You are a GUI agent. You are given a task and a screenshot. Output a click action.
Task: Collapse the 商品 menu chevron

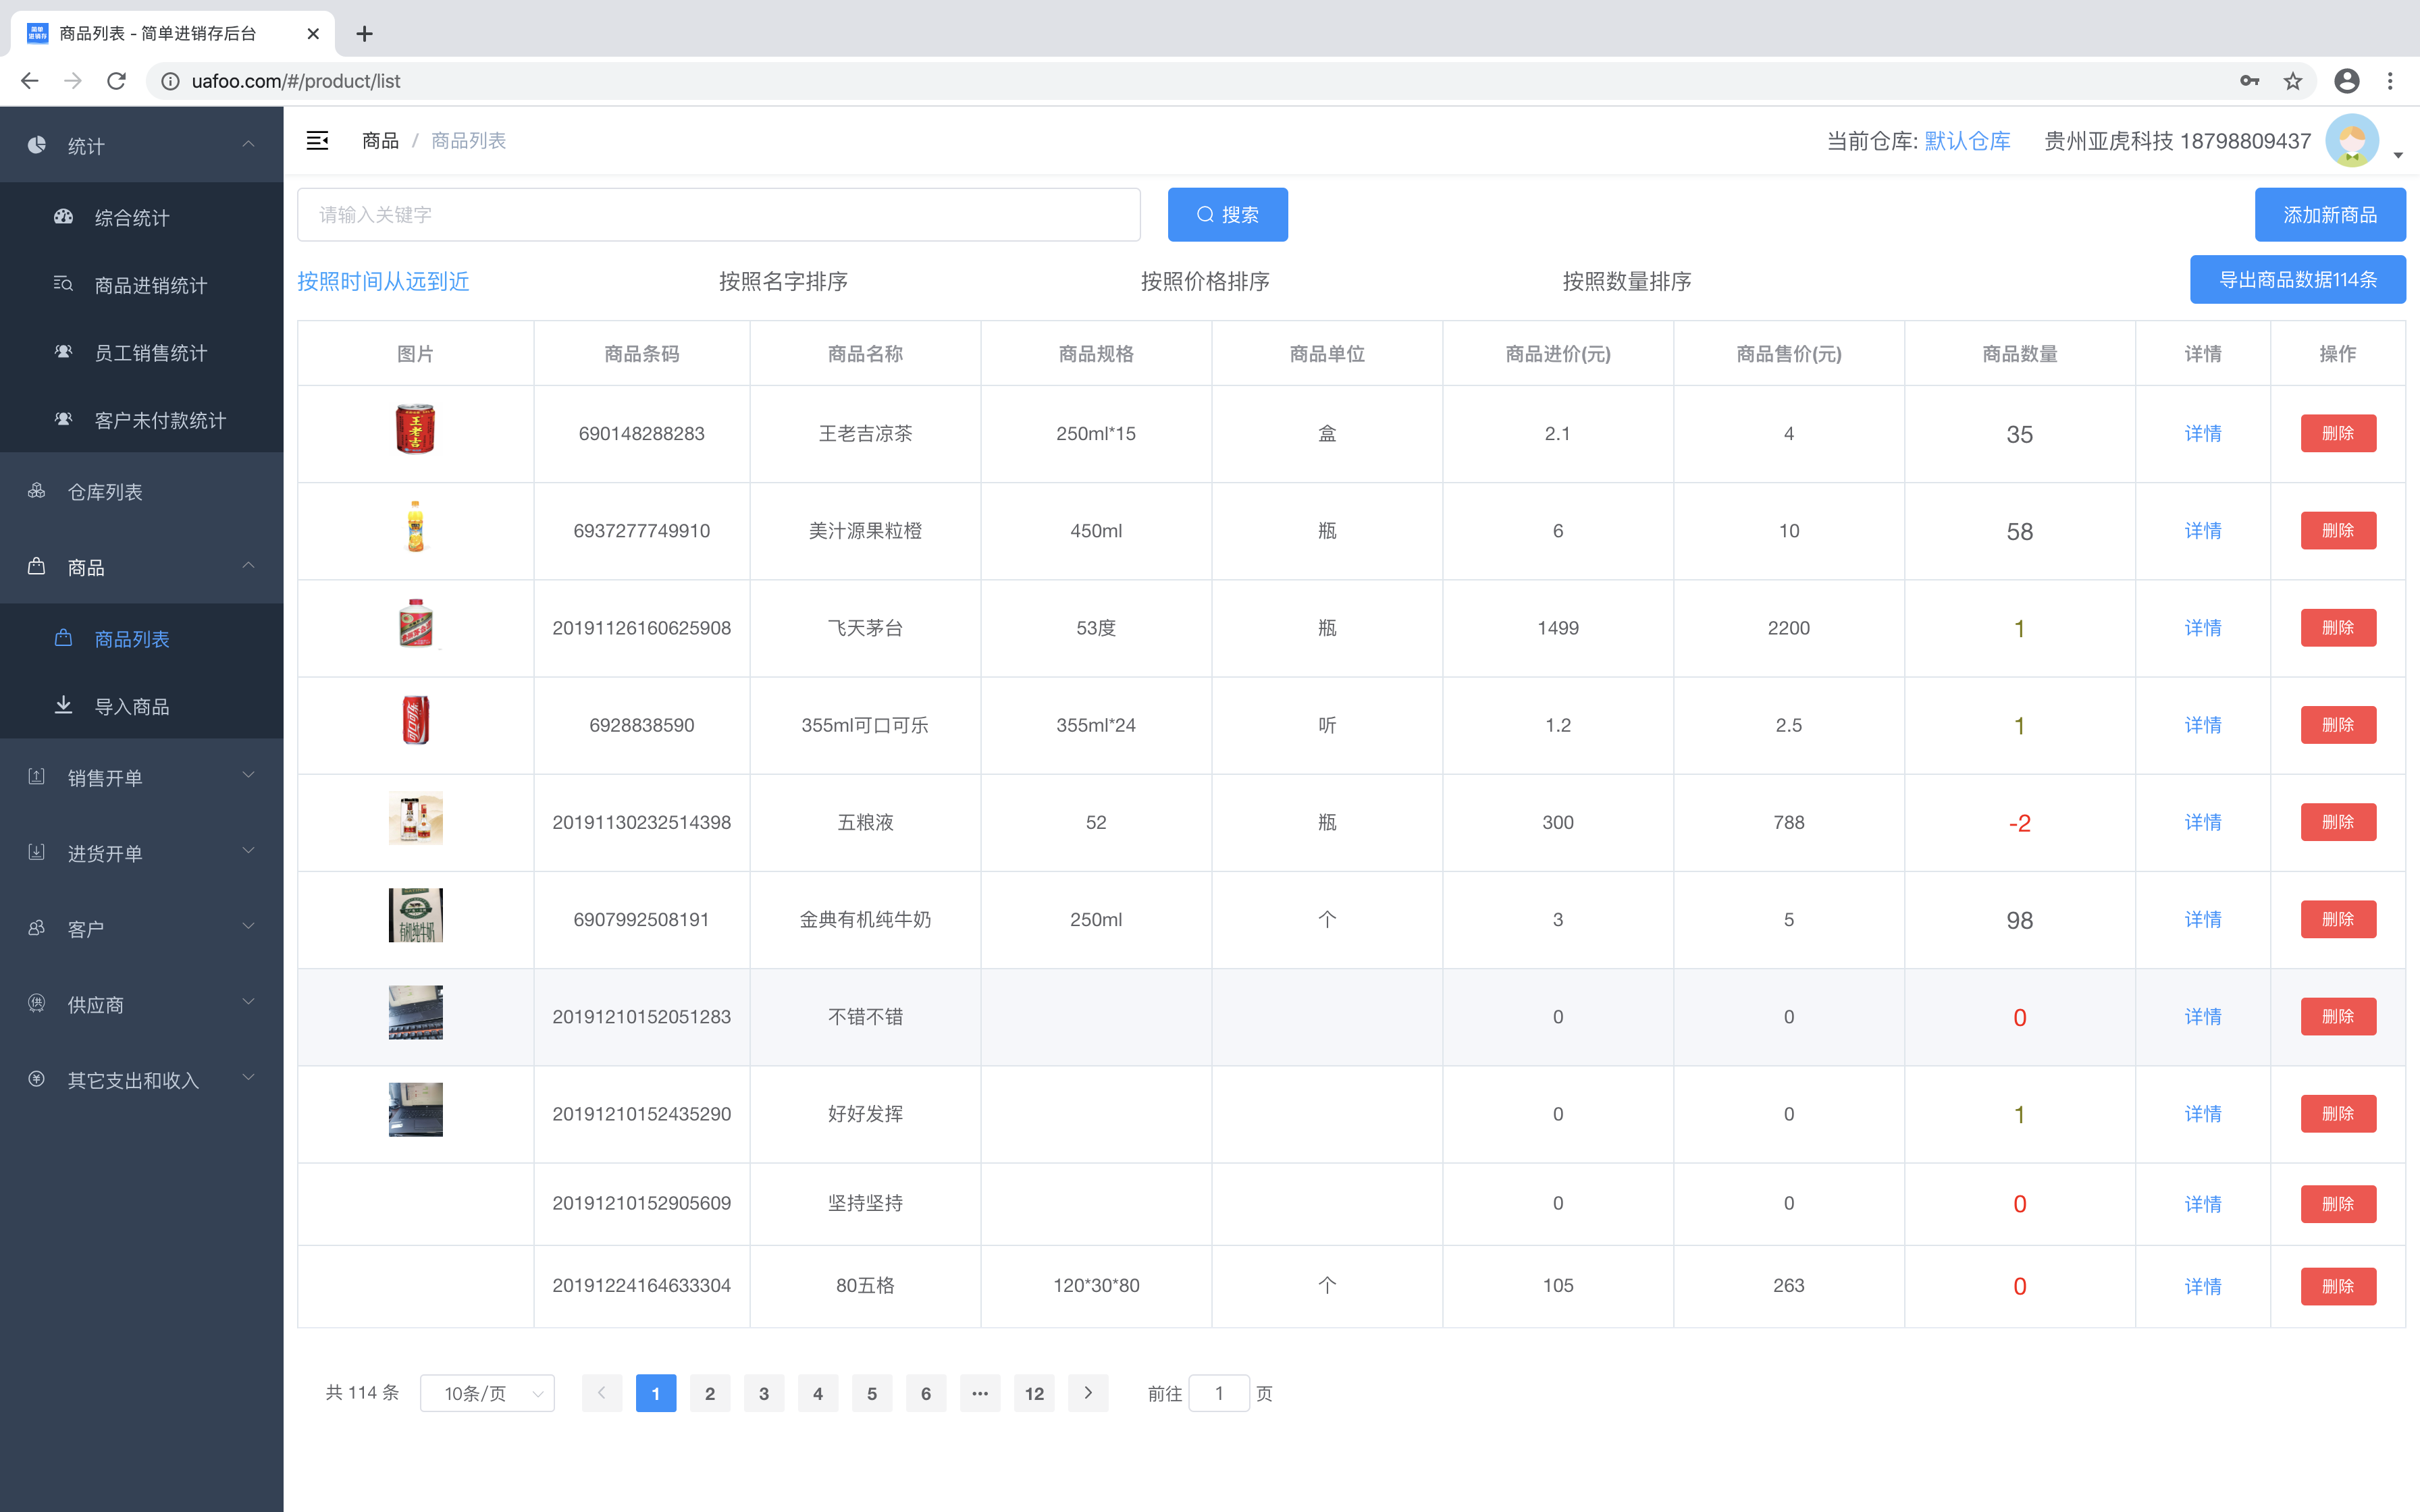[248, 566]
